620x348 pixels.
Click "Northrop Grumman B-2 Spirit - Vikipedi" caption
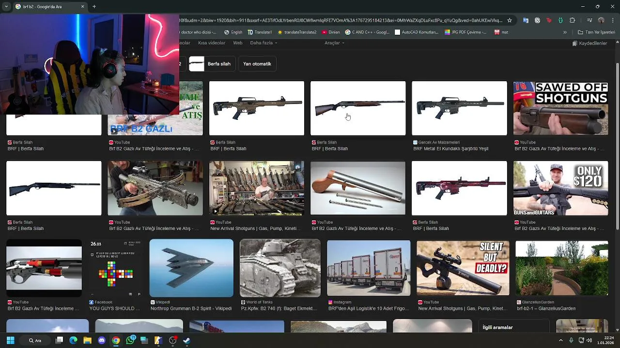coord(191,308)
